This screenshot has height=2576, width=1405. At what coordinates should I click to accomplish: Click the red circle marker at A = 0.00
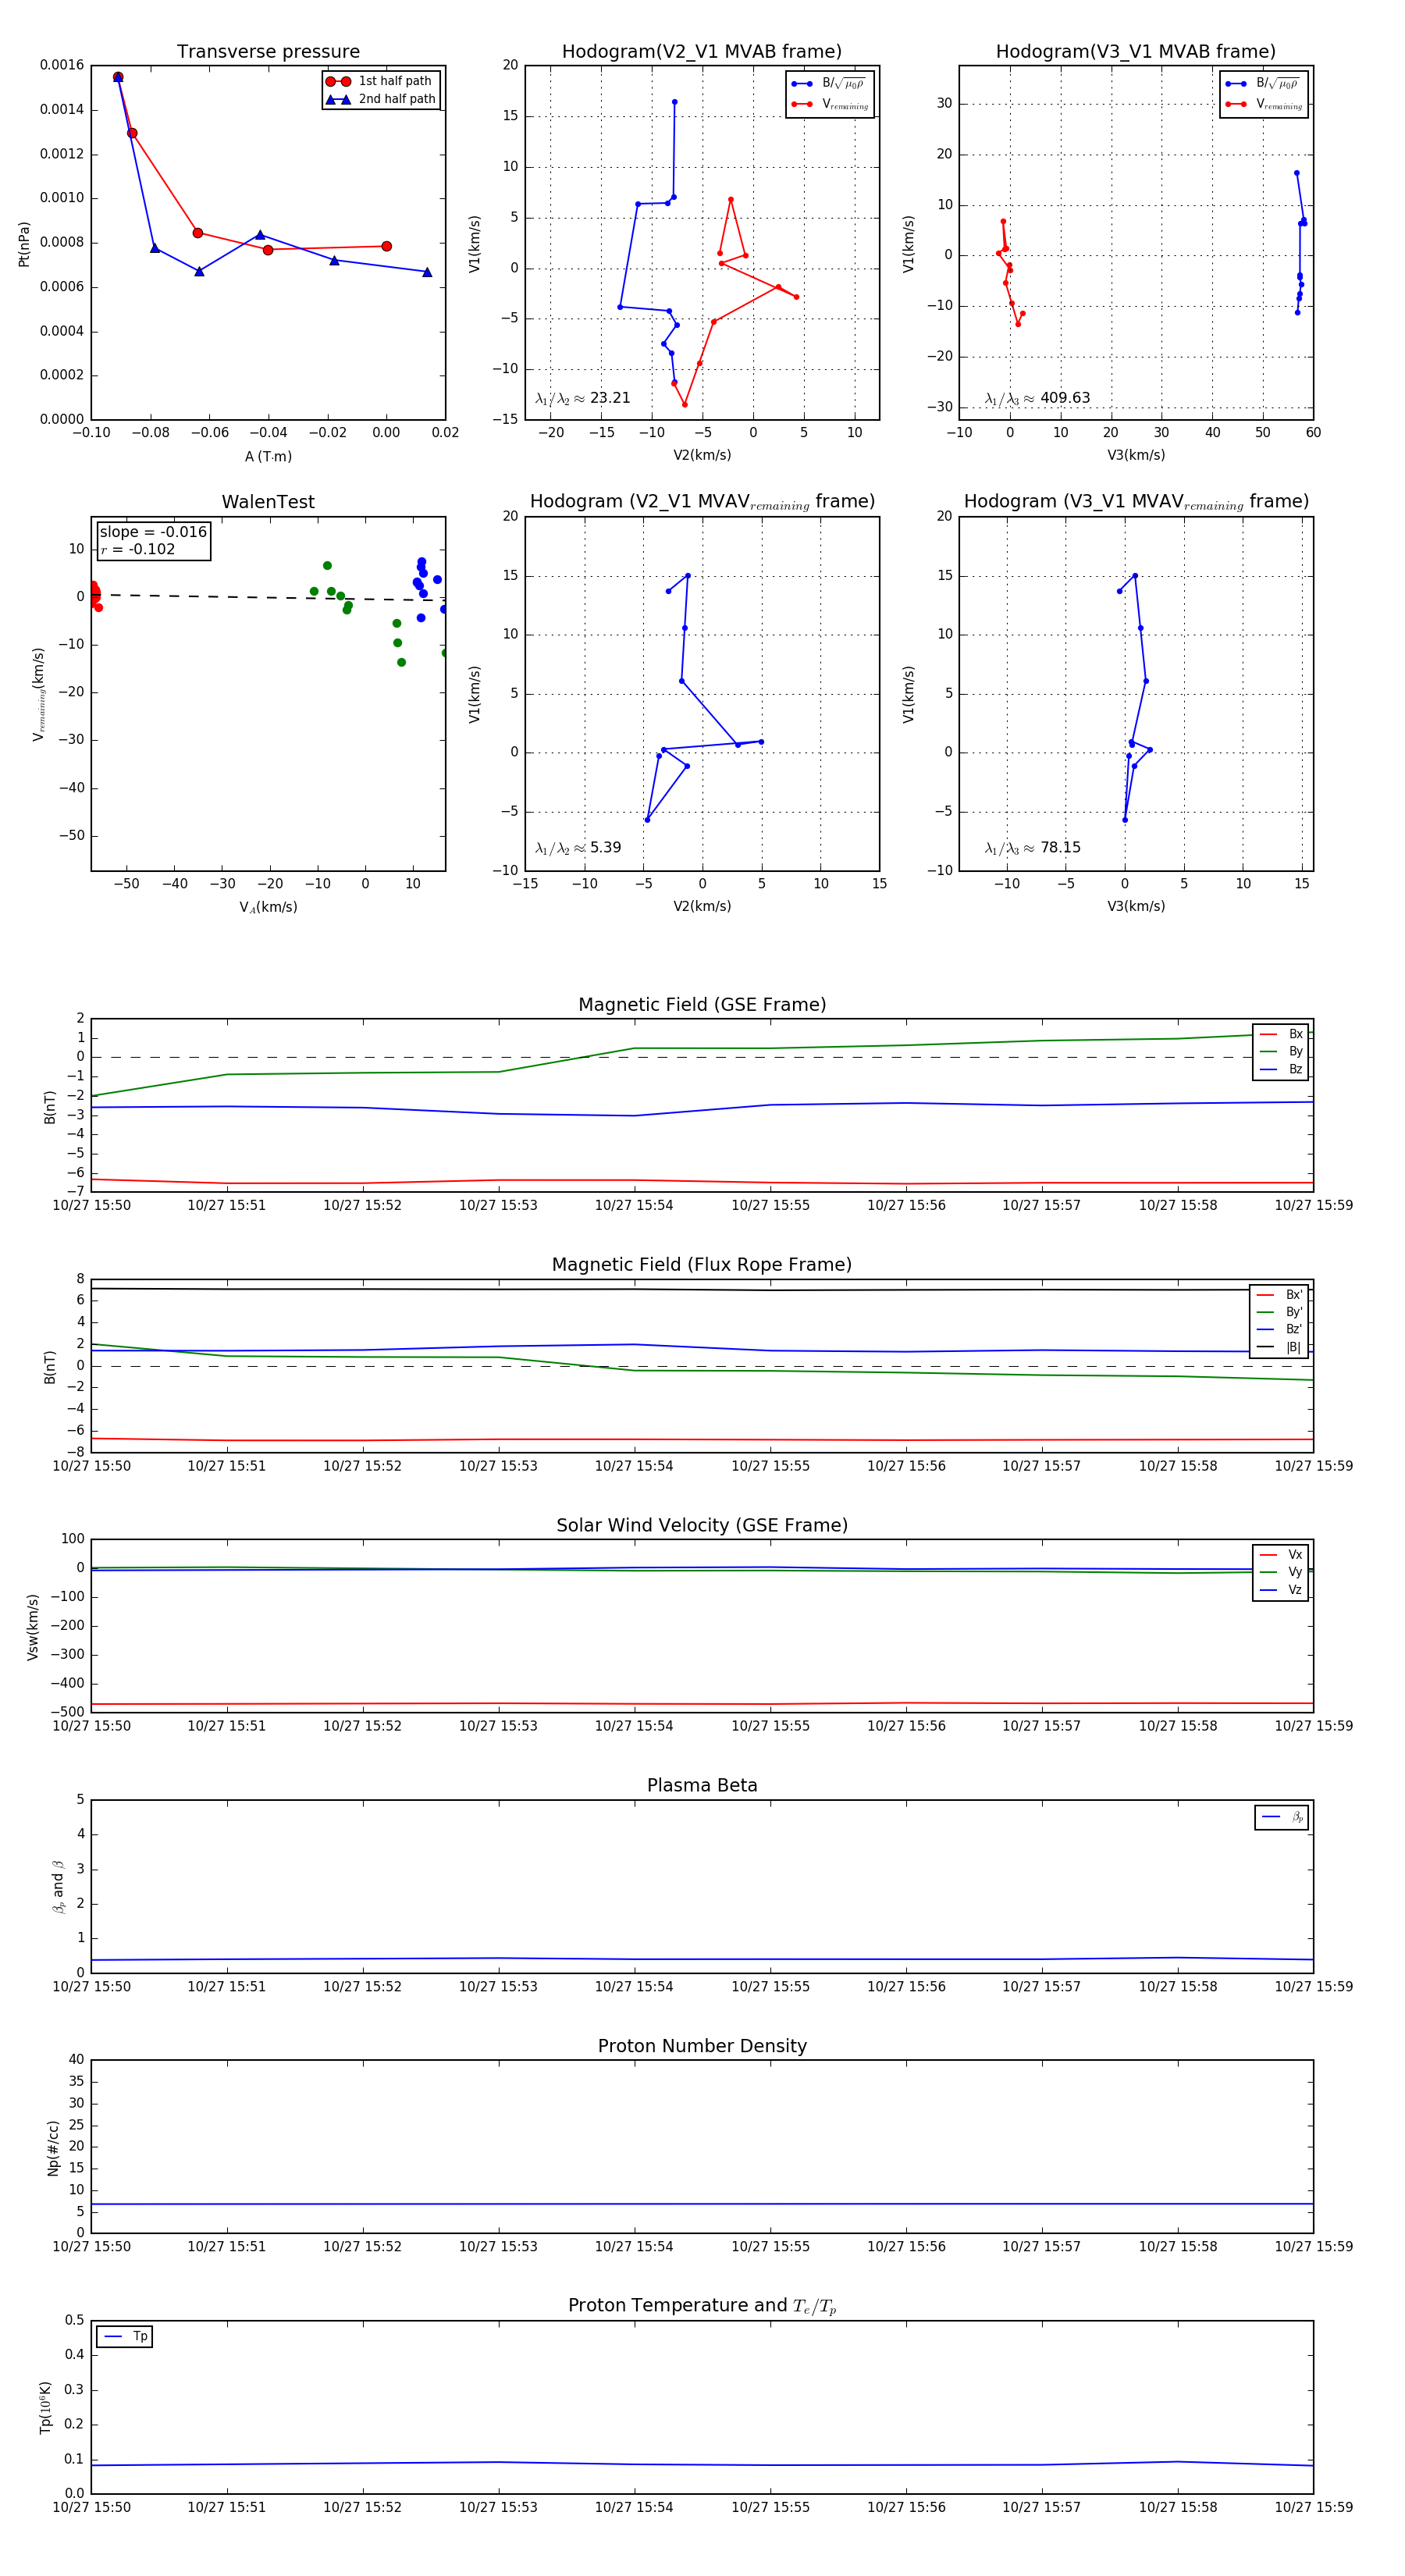tap(386, 246)
